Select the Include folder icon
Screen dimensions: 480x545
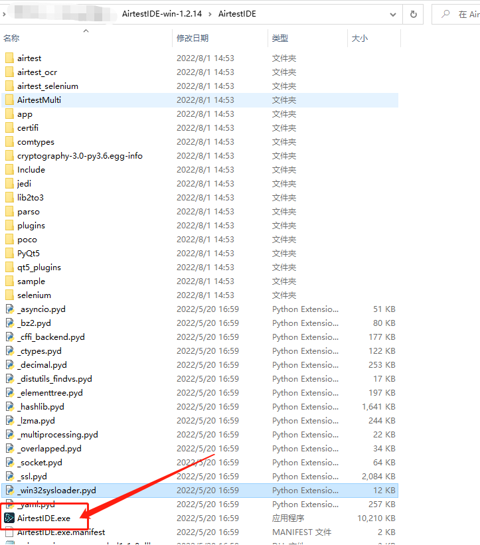10,170
